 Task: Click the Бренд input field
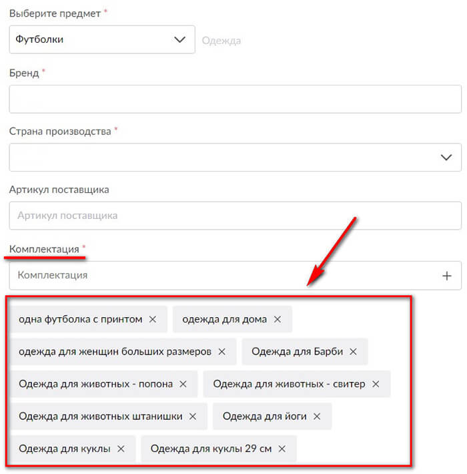point(235,99)
